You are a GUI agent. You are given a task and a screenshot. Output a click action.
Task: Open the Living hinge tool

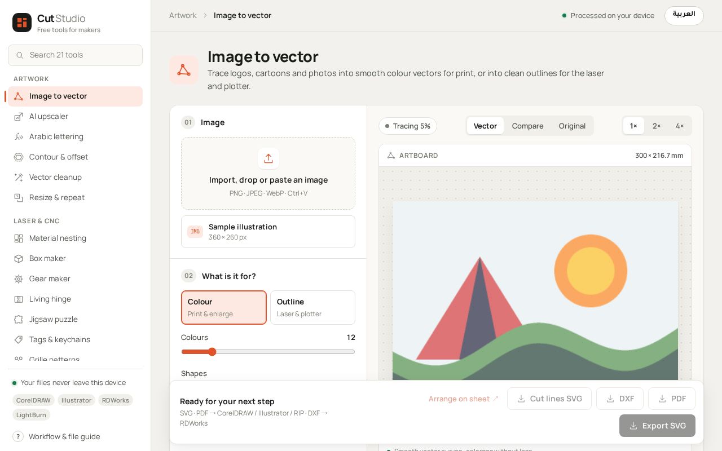click(75, 299)
